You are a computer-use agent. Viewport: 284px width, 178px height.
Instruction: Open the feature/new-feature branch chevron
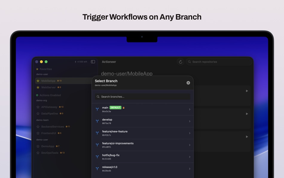(x=190, y=132)
